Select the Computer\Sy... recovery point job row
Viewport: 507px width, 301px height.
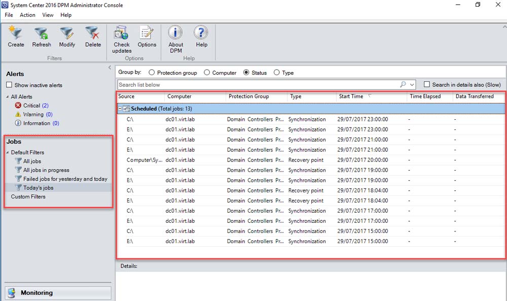311,160
